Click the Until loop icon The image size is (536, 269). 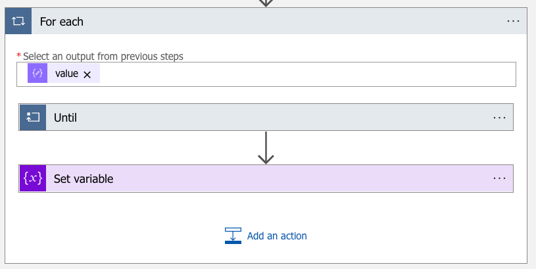(x=33, y=118)
